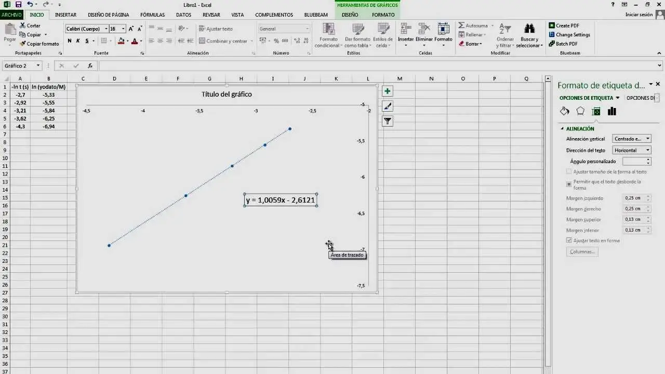Collapse the ALINEACIÓN section
Image resolution: width=665 pixels, height=374 pixels.
pos(562,129)
